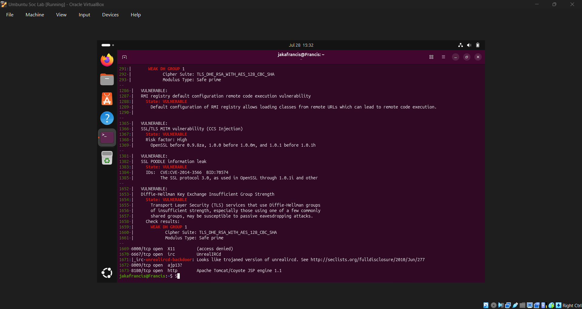Click the VirtualBox audio indicator
The width and height of the screenshot is (582, 309).
click(501, 305)
